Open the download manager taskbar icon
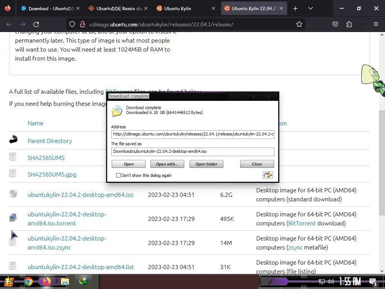Image resolution: width=385 pixels, height=289 pixels. coord(83,281)
